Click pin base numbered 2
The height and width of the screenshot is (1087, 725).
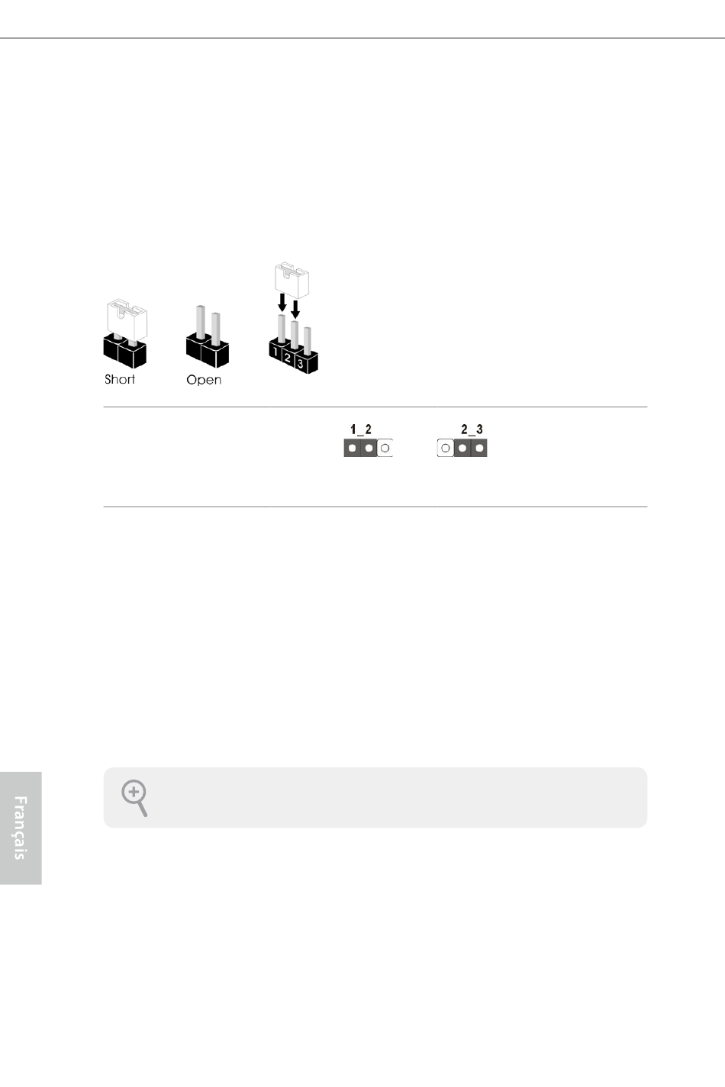pos(288,358)
